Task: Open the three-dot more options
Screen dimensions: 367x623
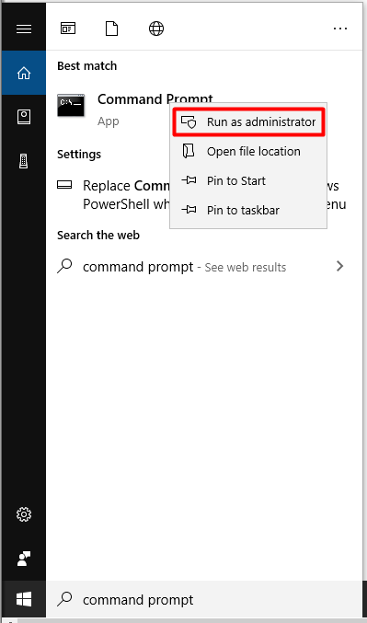Action: point(340,29)
